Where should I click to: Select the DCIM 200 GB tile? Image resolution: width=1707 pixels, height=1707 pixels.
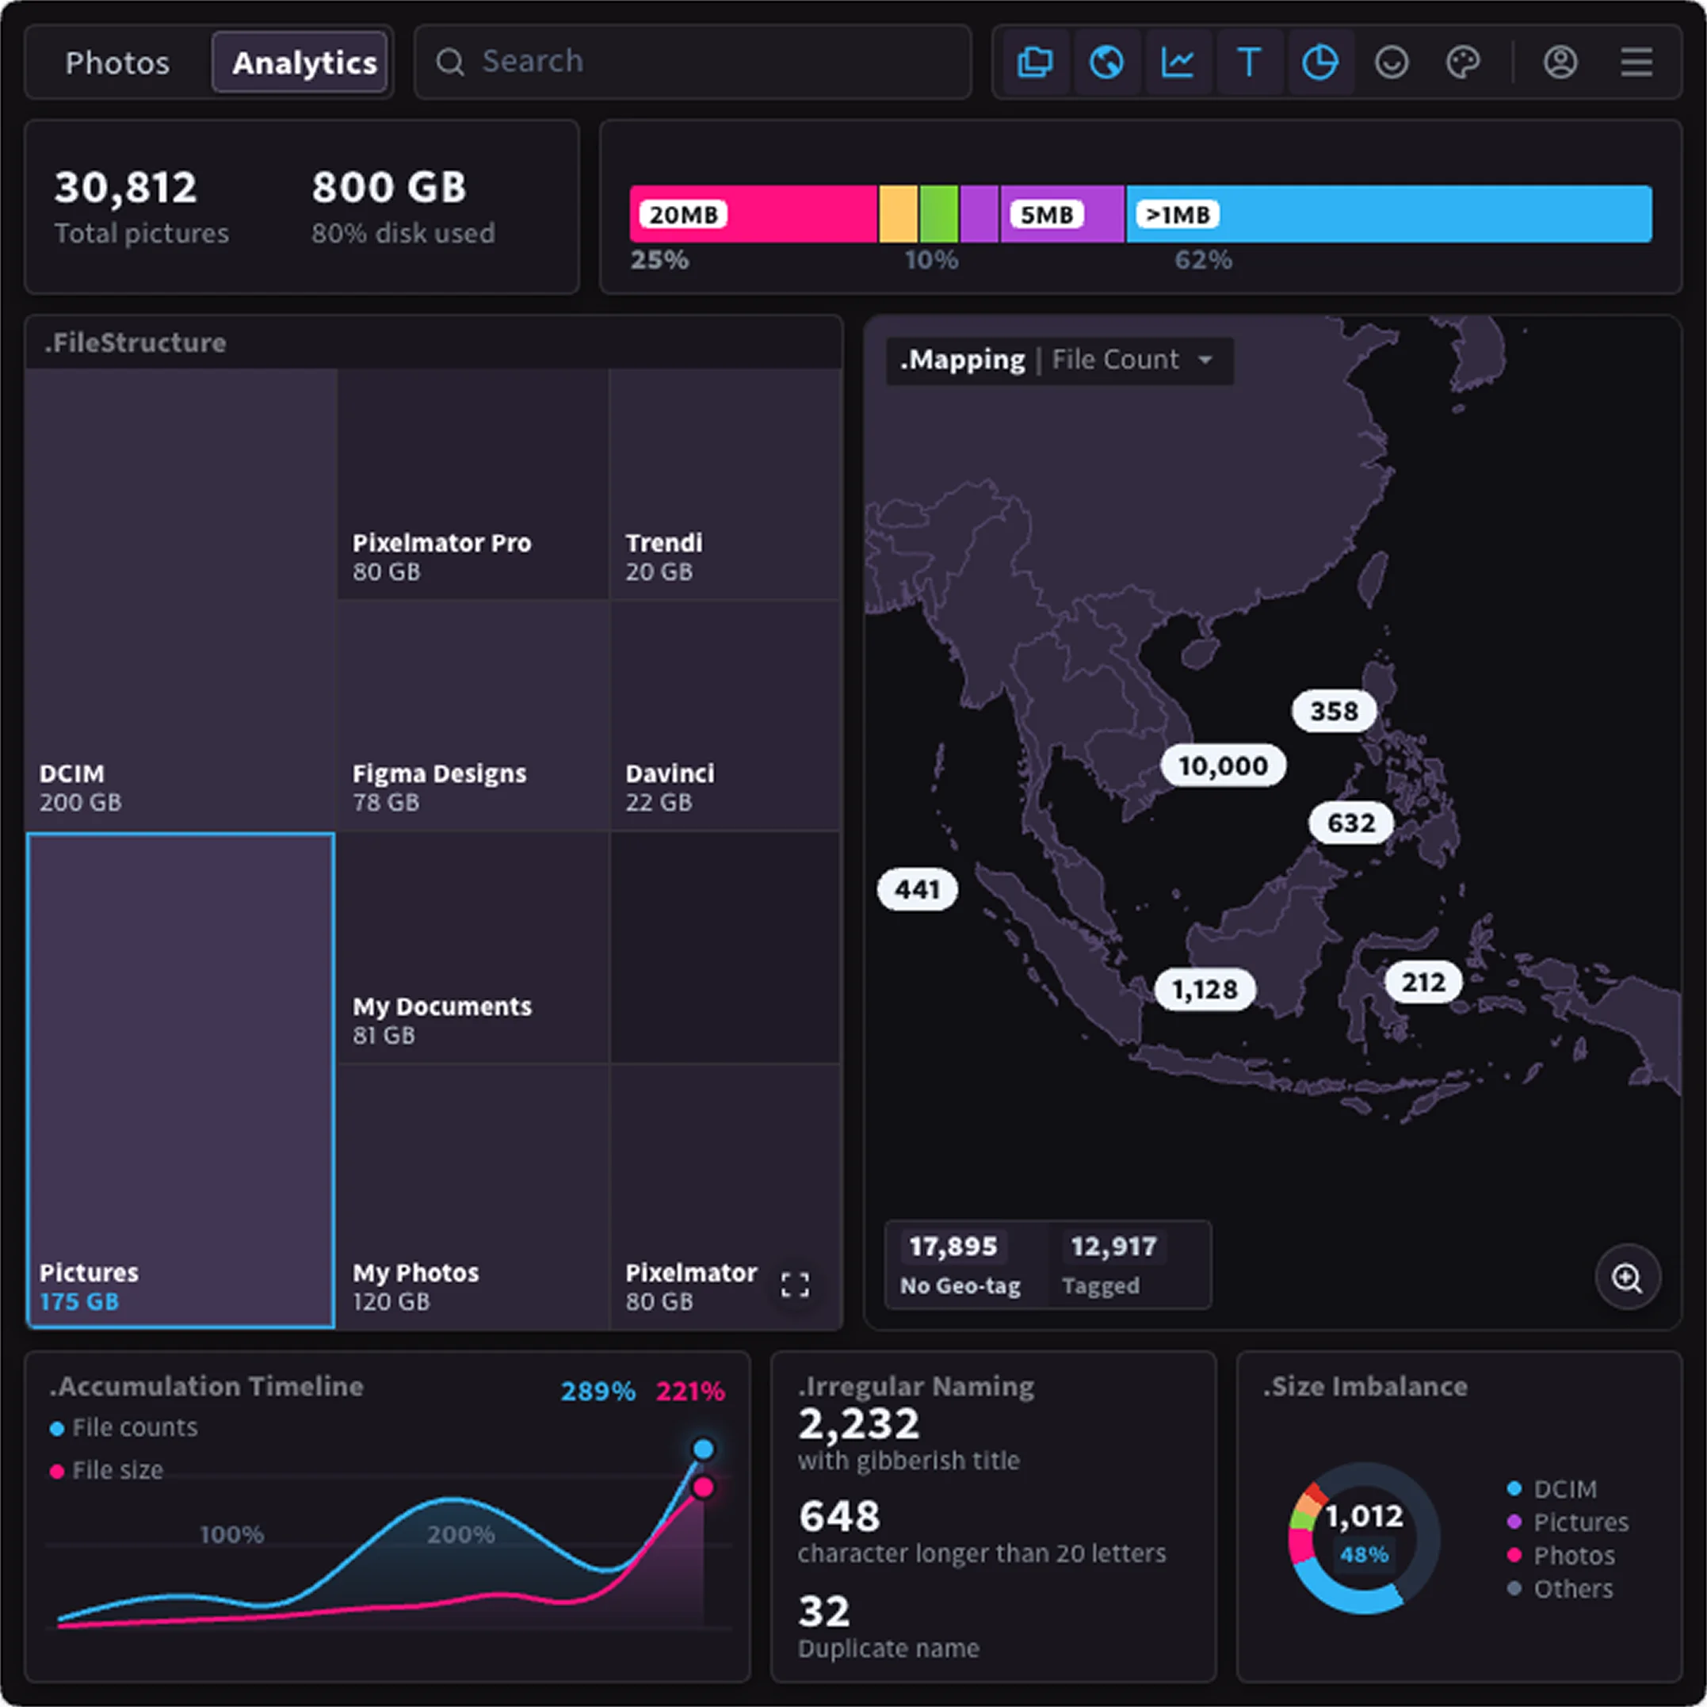pyautogui.click(x=181, y=600)
